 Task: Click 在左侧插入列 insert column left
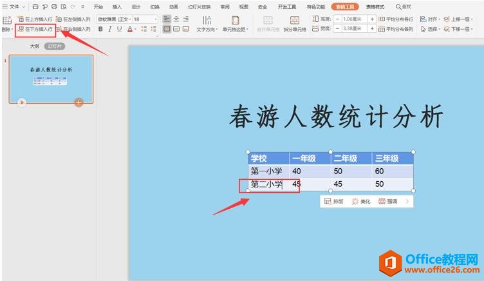pyautogui.click(x=73, y=19)
